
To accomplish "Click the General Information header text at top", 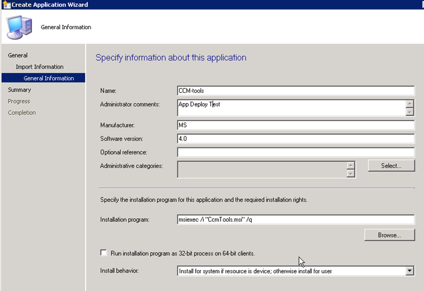I will coord(66,27).
